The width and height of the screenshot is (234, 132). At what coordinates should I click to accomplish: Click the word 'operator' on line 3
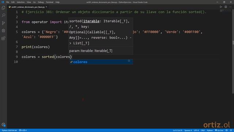coord(40,22)
